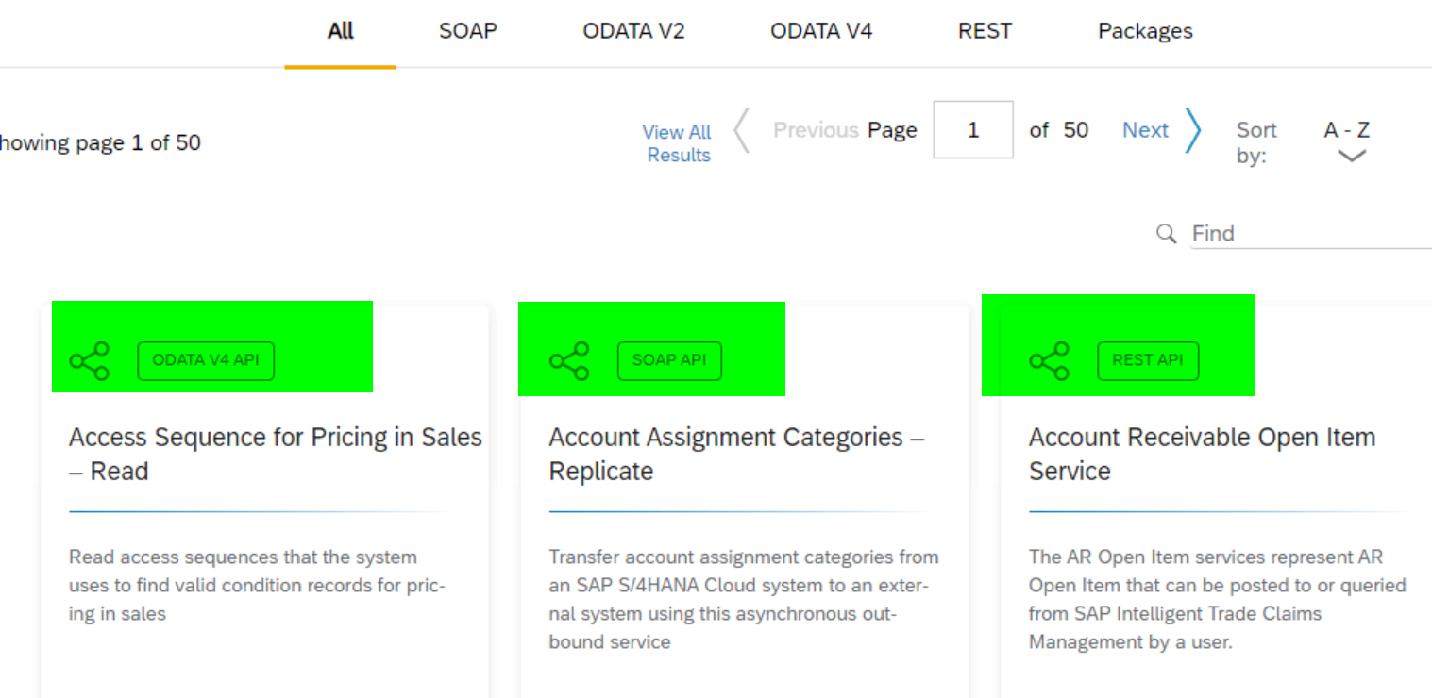Switch to the SOAP tab
The width and height of the screenshot is (1432, 698).
tap(467, 31)
